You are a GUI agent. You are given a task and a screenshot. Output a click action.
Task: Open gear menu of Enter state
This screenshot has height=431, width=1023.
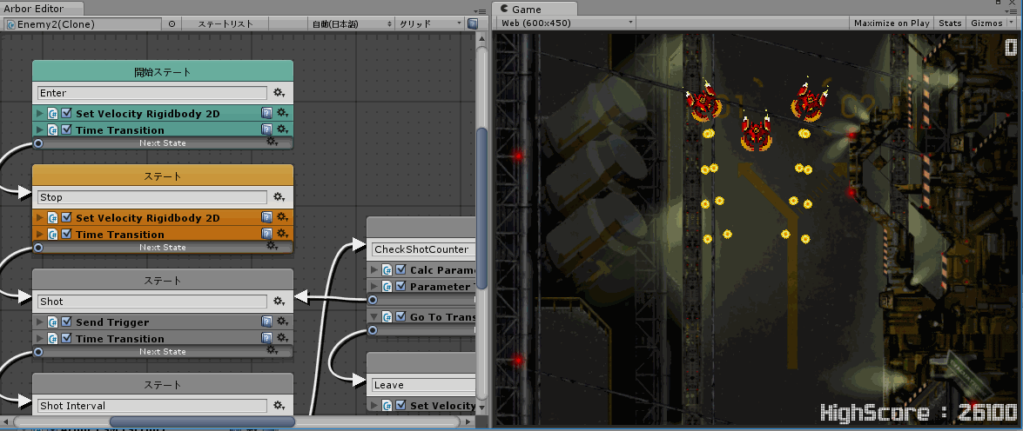tap(279, 92)
